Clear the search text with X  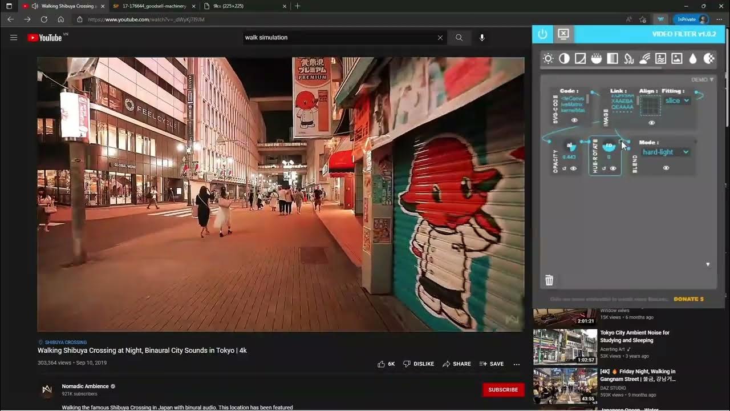click(440, 38)
